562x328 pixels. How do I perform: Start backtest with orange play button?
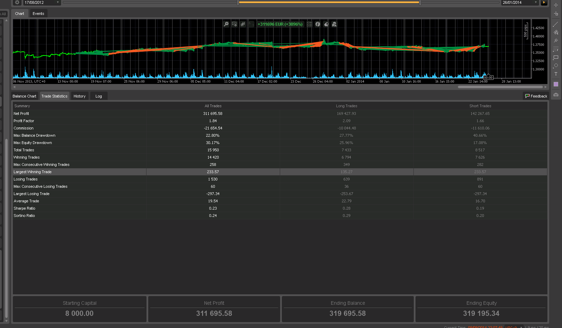[x=544, y=2]
